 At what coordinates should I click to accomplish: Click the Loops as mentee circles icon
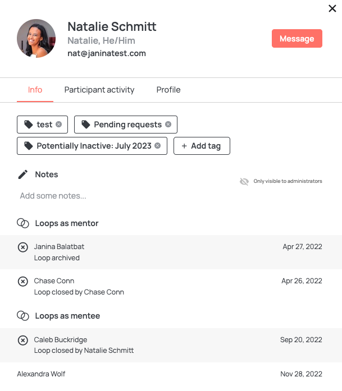(x=23, y=316)
